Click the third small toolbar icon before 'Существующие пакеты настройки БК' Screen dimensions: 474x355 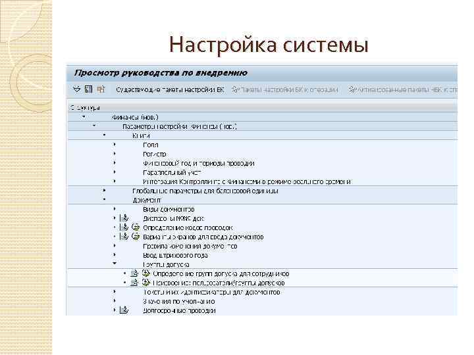click(101, 89)
